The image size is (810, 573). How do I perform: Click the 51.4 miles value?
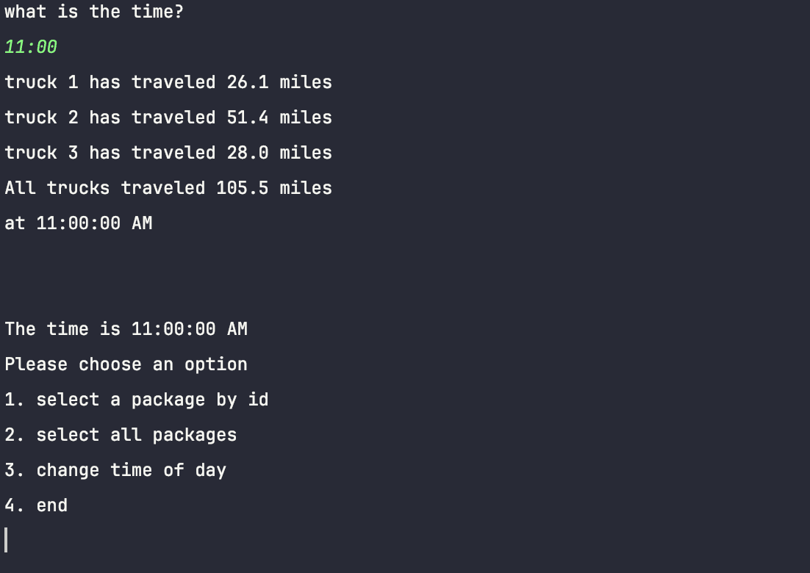[248, 118]
